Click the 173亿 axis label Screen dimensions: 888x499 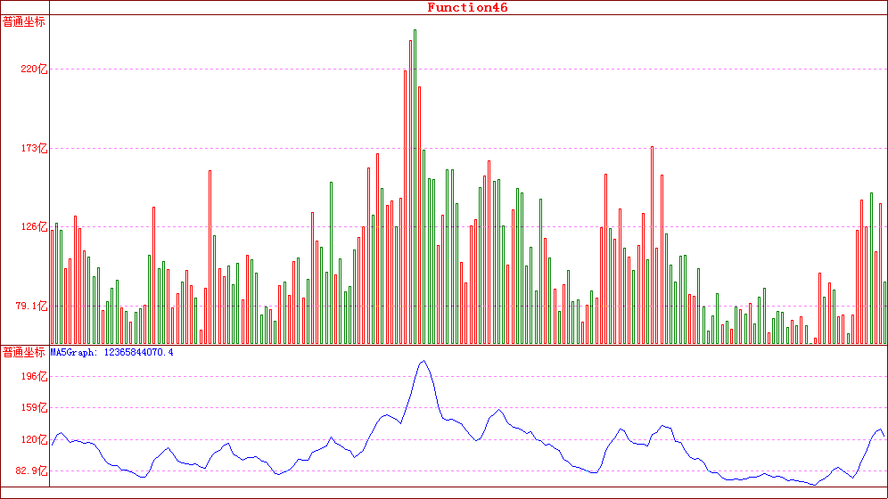click(34, 148)
